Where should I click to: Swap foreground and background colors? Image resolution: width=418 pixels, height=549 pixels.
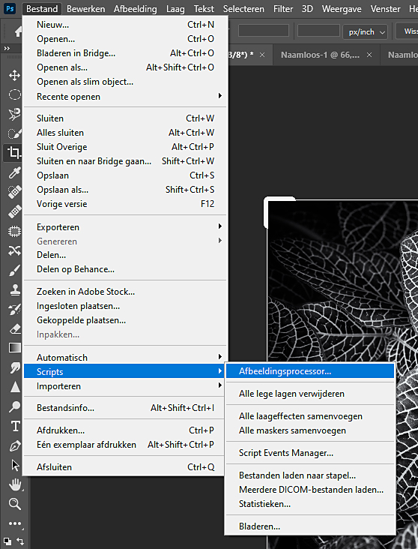tap(20, 541)
